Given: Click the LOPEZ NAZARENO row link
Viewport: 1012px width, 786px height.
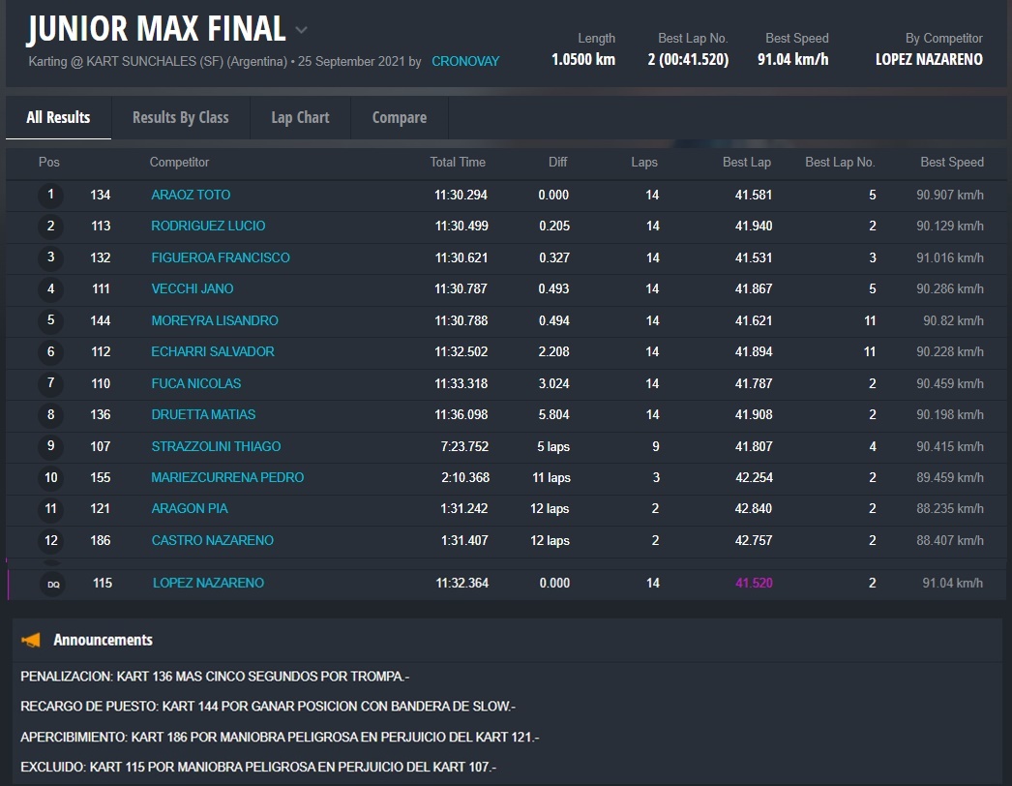Looking at the screenshot, I should pyautogui.click(x=208, y=583).
